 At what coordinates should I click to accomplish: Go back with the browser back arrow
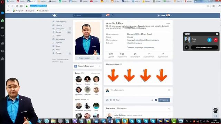click(x=8, y=6)
